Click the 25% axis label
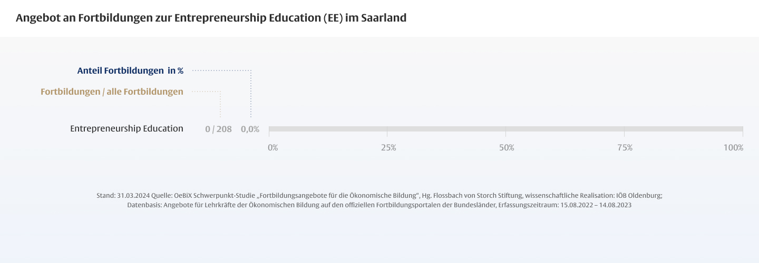The height and width of the screenshot is (263, 759). click(x=388, y=148)
